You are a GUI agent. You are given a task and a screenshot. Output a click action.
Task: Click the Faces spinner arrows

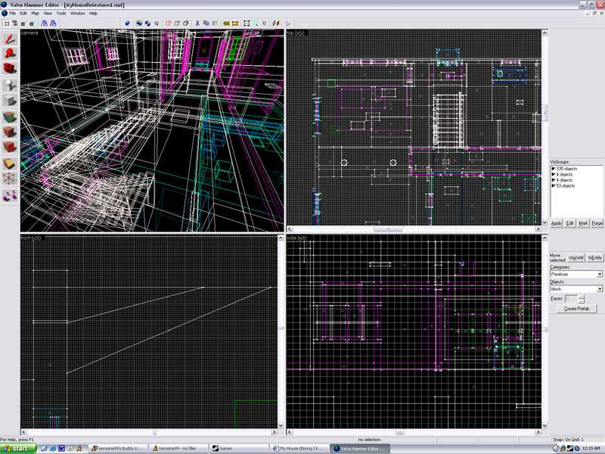click(x=582, y=299)
